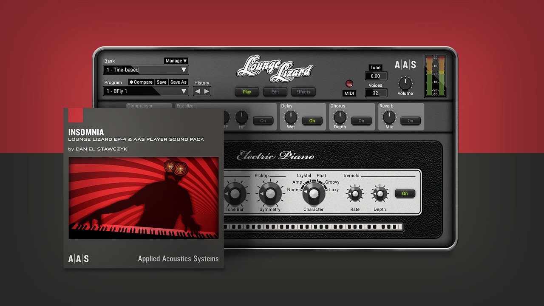Image resolution: width=544 pixels, height=306 pixels.
Task: Select the Phat character option
Action: tap(321, 176)
